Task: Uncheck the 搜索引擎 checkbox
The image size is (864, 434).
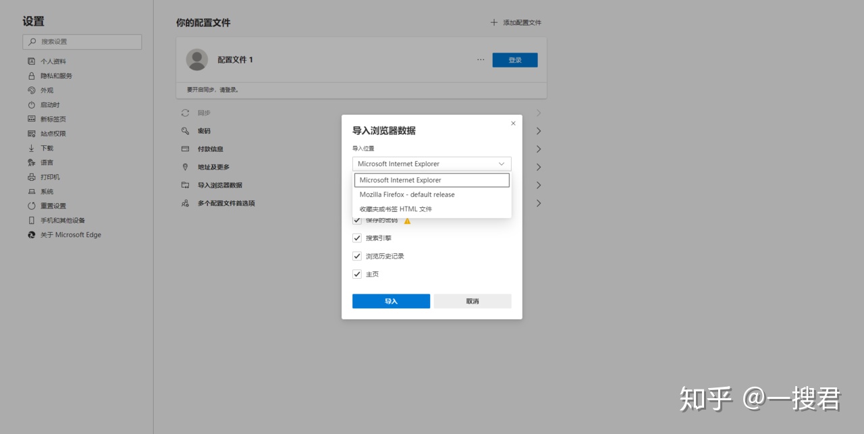Action: point(357,238)
